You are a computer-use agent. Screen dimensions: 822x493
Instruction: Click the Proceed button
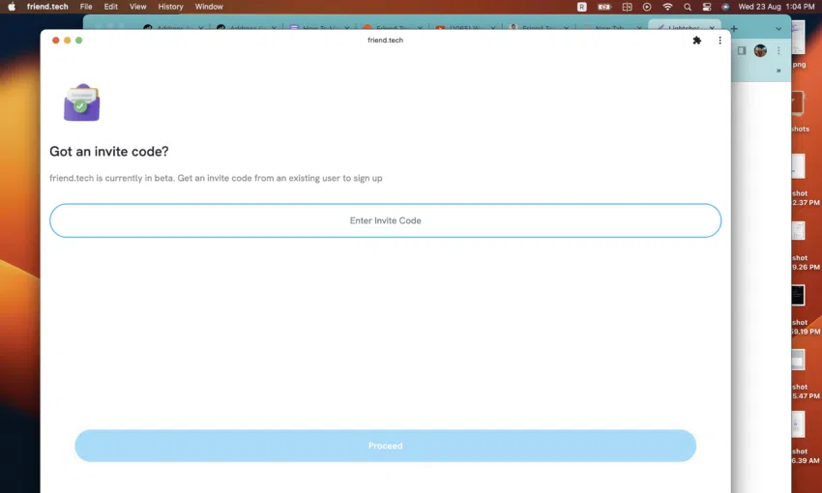pyautogui.click(x=385, y=446)
